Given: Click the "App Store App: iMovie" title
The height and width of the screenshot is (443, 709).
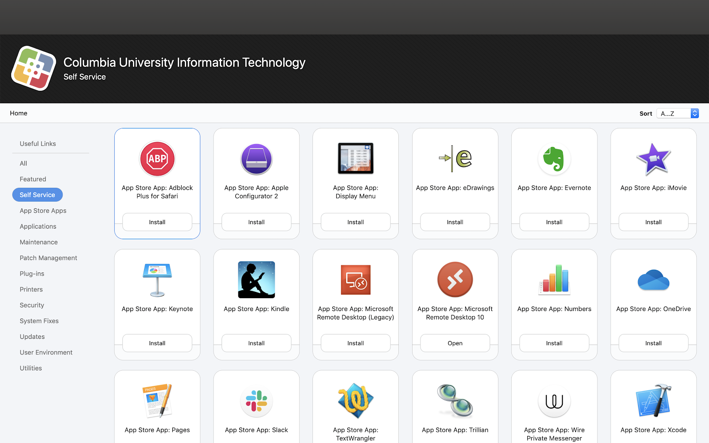Looking at the screenshot, I should (654, 188).
